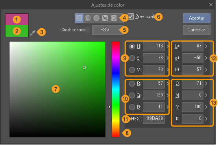The height and width of the screenshot is (145, 218).
Task: Select the G radio button
Action: click(132, 95)
